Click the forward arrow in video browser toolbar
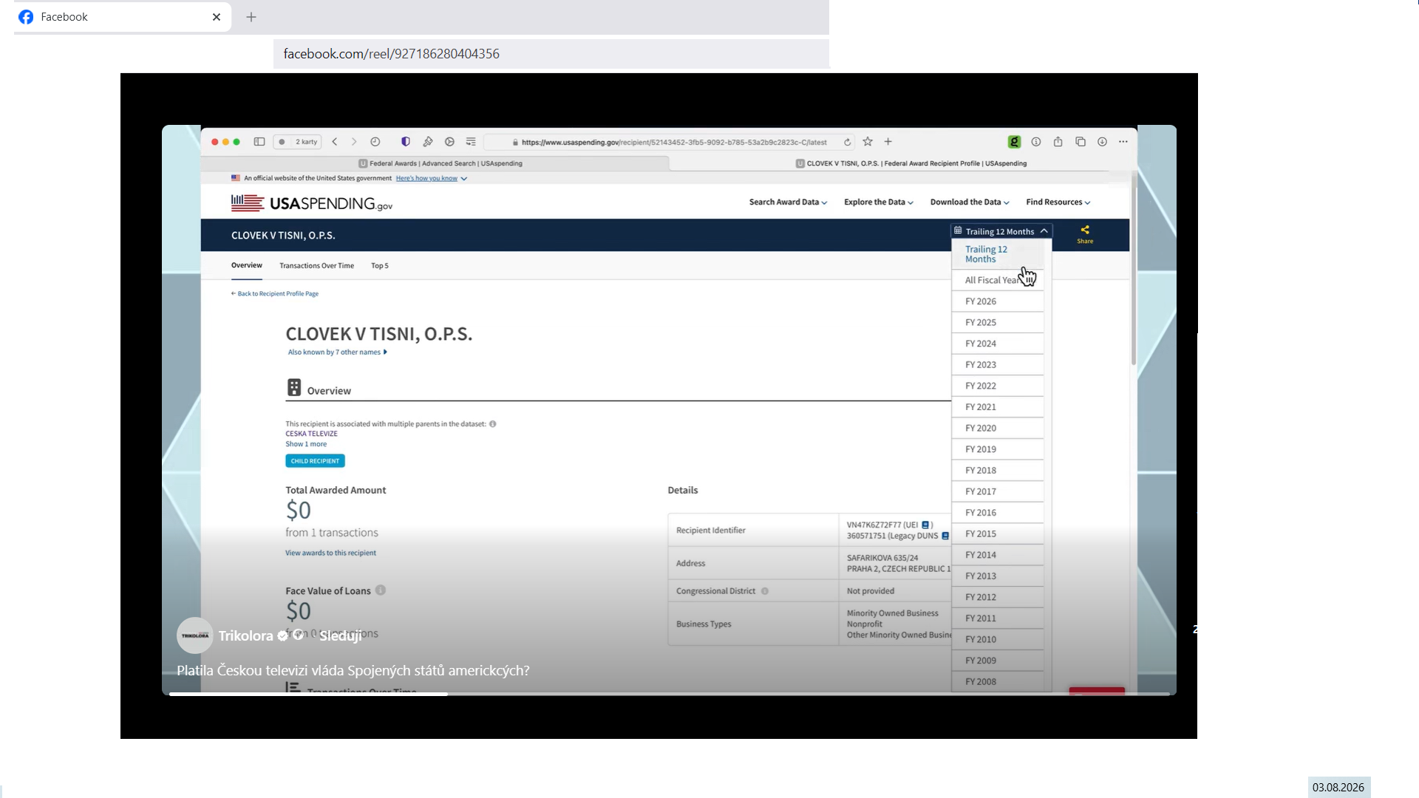Image resolution: width=1419 pixels, height=798 pixels. point(354,142)
